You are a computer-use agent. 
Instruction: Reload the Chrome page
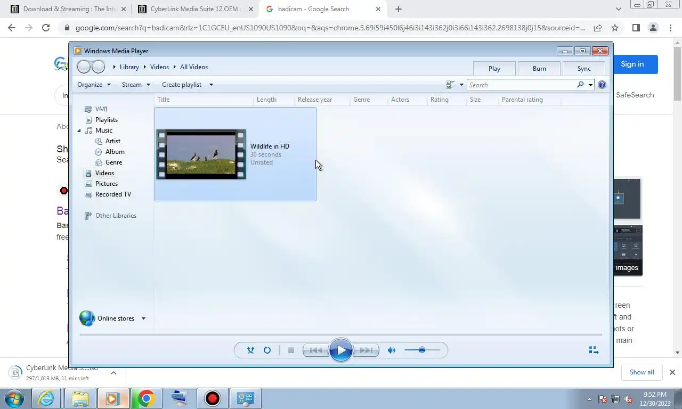point(46,28)
